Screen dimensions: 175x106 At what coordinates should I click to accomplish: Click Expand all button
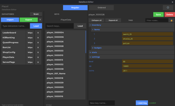tap(113, 20)
